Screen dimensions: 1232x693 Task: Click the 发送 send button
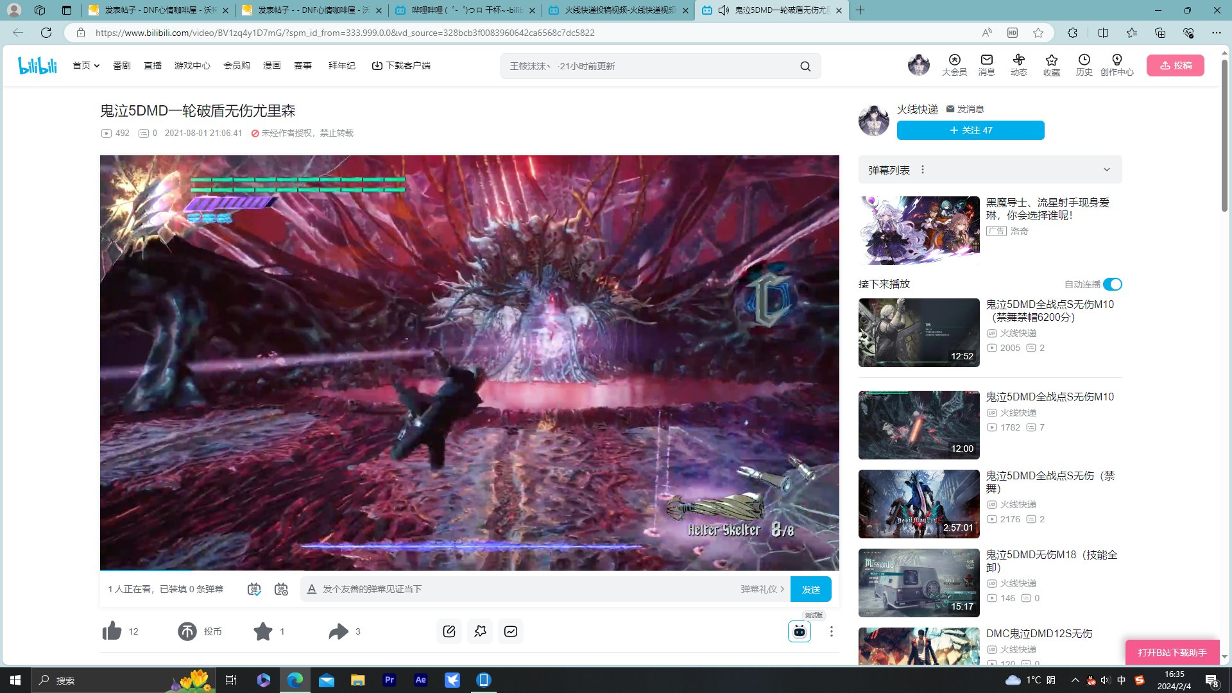pyautogui.click(x=811, y=589)
